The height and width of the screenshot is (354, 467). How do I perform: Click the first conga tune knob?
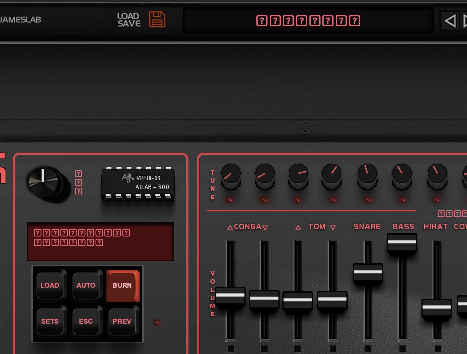[x=231, y=174]
